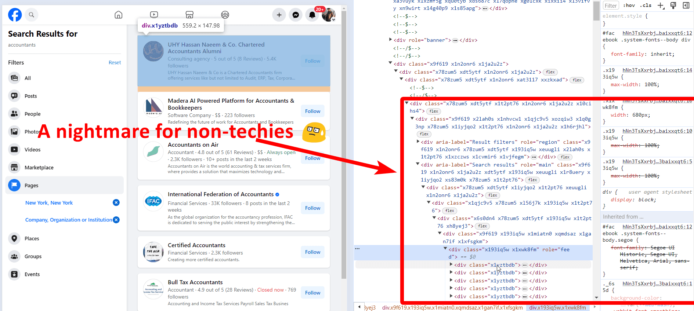Expand the div role="banner" node

tap(390, 40)
